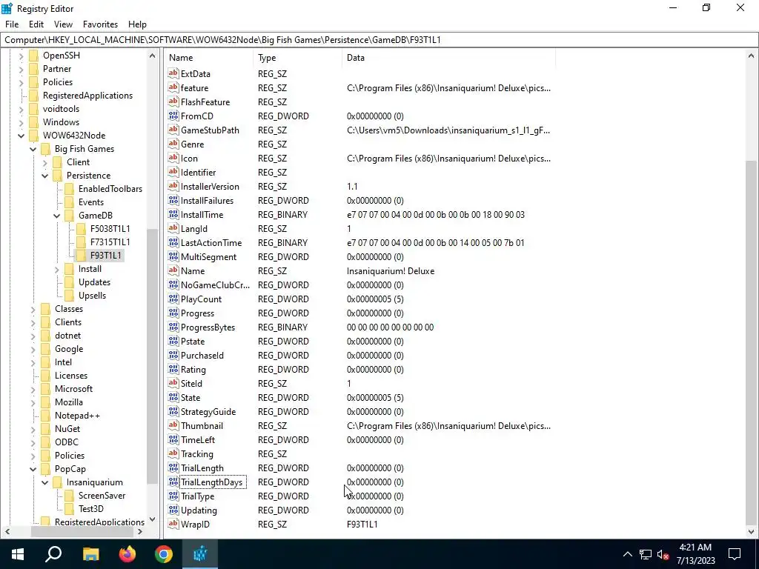Select the NoGameClubCr... value name
Screen dimensions: 759x569
pyautogui.click(x=215, y=285)
